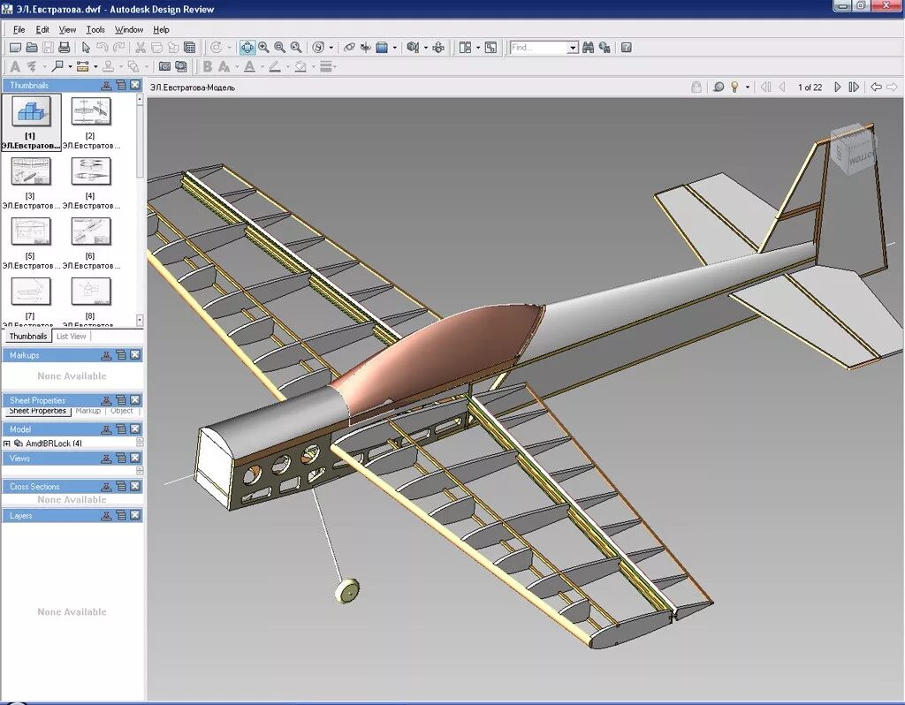Go to the next sheet arrow
The height and width of the screenshot is (705, 905).
[x=838, y=87]
